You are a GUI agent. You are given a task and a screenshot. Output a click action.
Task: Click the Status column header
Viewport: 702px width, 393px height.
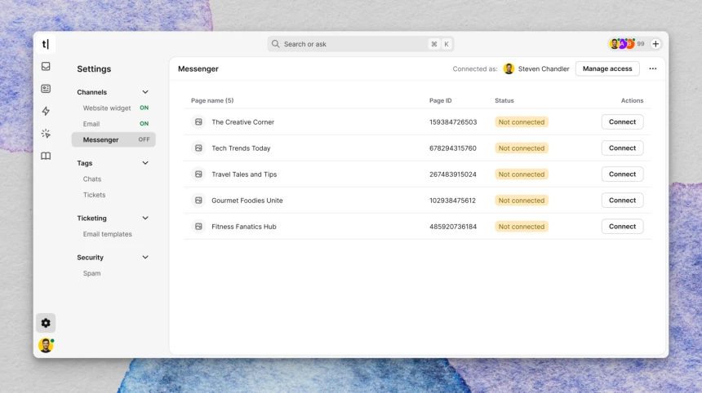tap(504, 100)
